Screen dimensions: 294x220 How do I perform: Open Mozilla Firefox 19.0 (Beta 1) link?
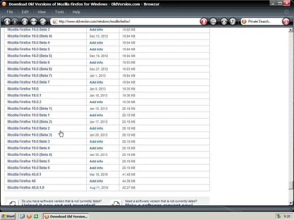point(30,108)
